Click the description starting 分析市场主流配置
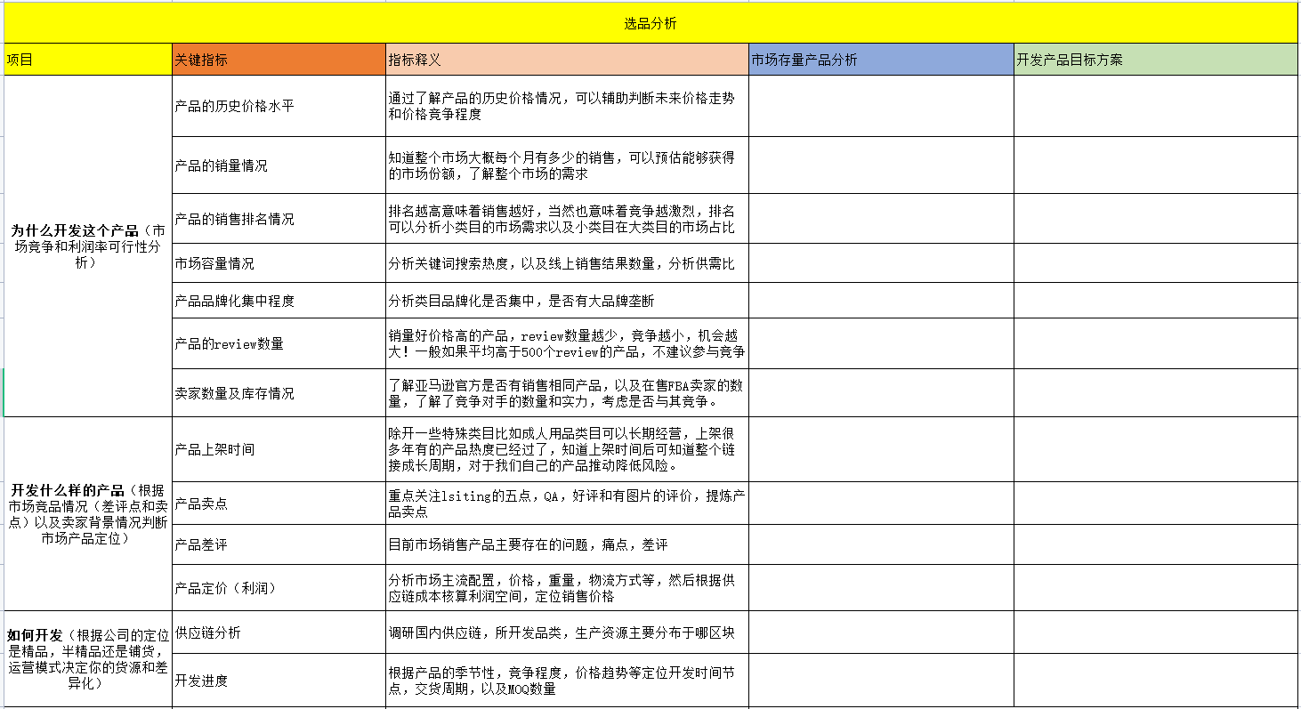 point(567,588)
